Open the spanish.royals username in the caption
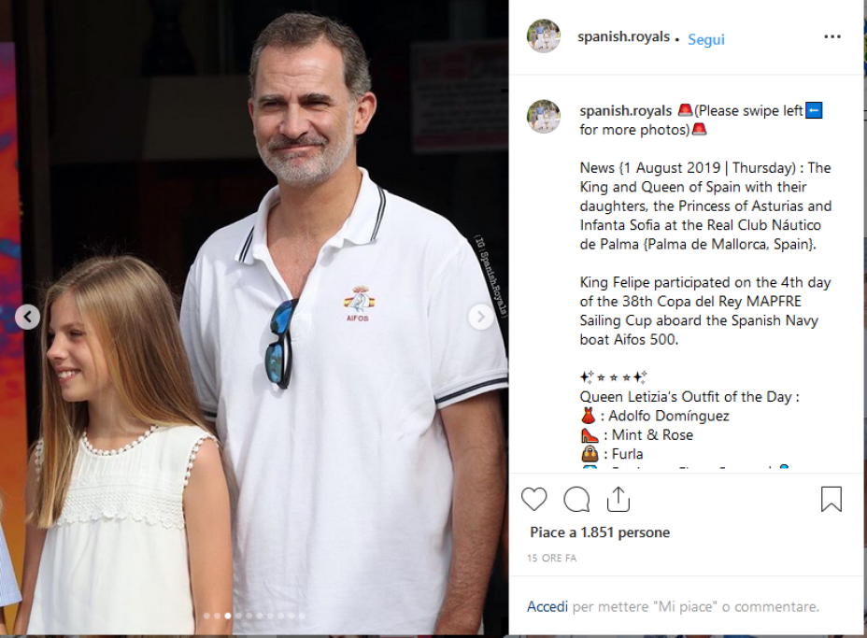867x638 pixels. (625, 110)
